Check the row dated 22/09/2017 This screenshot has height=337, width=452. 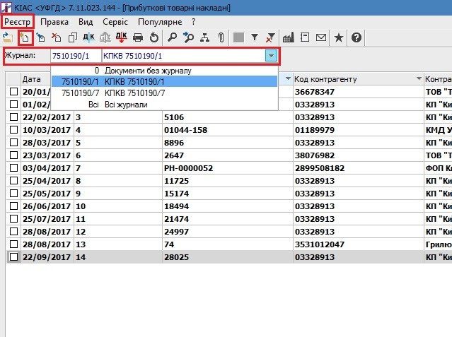[13, 256]
